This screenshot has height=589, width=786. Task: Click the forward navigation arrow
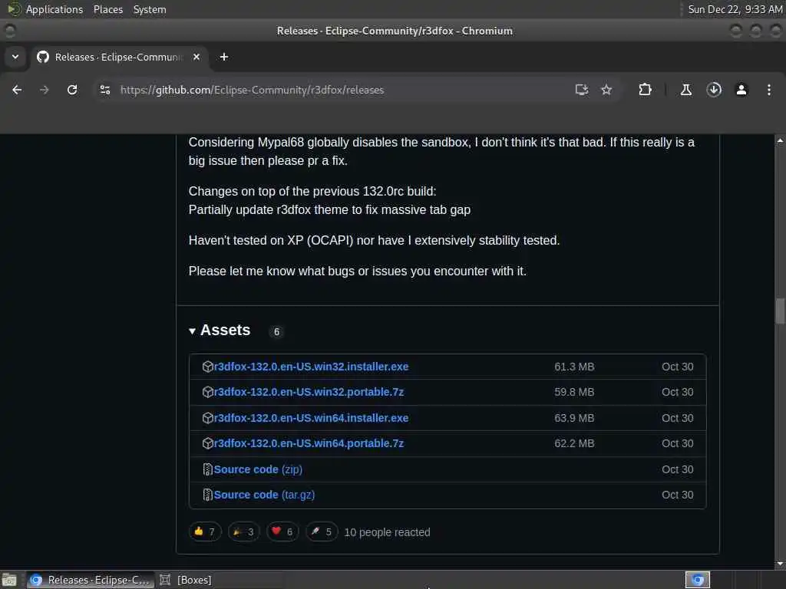(44, 90)
